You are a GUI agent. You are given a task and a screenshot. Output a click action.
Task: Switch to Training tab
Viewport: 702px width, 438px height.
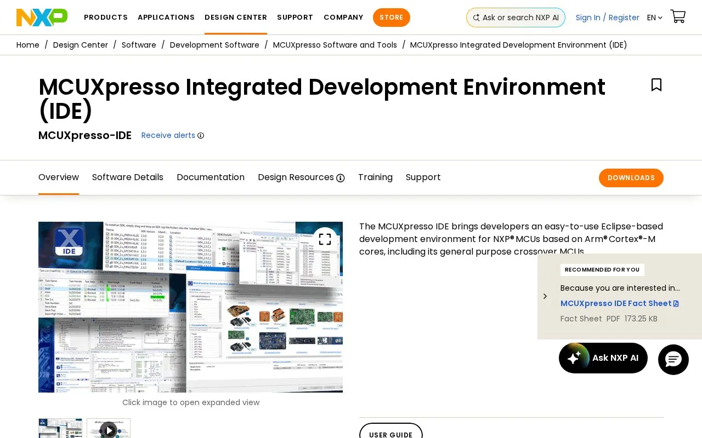375,177
